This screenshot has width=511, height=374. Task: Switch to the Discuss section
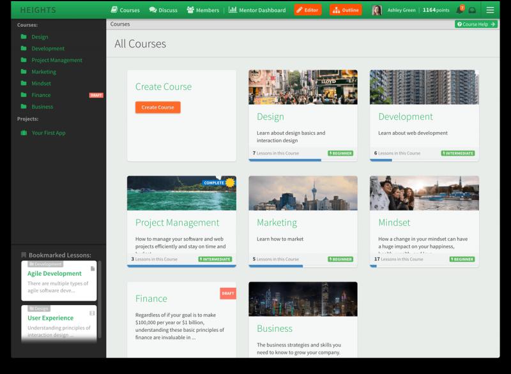(x=164, y=10)
